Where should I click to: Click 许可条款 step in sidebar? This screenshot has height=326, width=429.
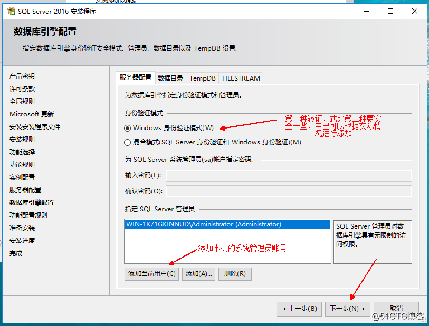click(x=22, y=88)
